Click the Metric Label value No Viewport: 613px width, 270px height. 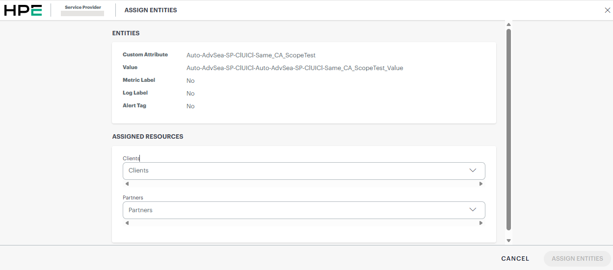coord(190,81)
